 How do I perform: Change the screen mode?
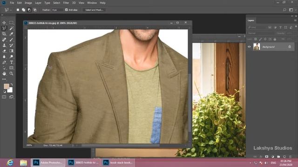coord(11,97)
